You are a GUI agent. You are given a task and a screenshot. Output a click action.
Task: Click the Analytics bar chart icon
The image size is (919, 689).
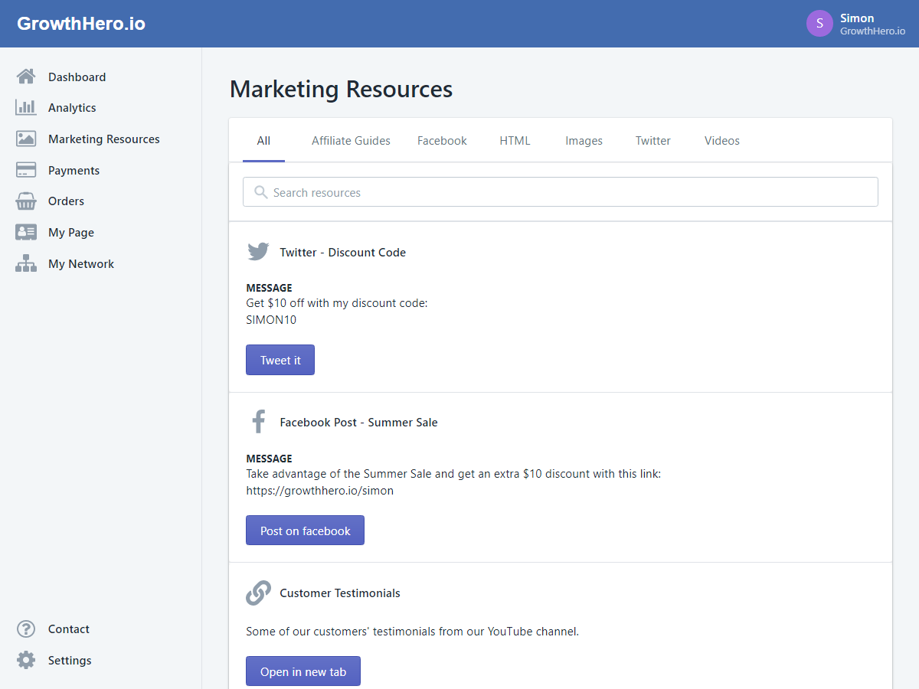(x=26, y=108)
